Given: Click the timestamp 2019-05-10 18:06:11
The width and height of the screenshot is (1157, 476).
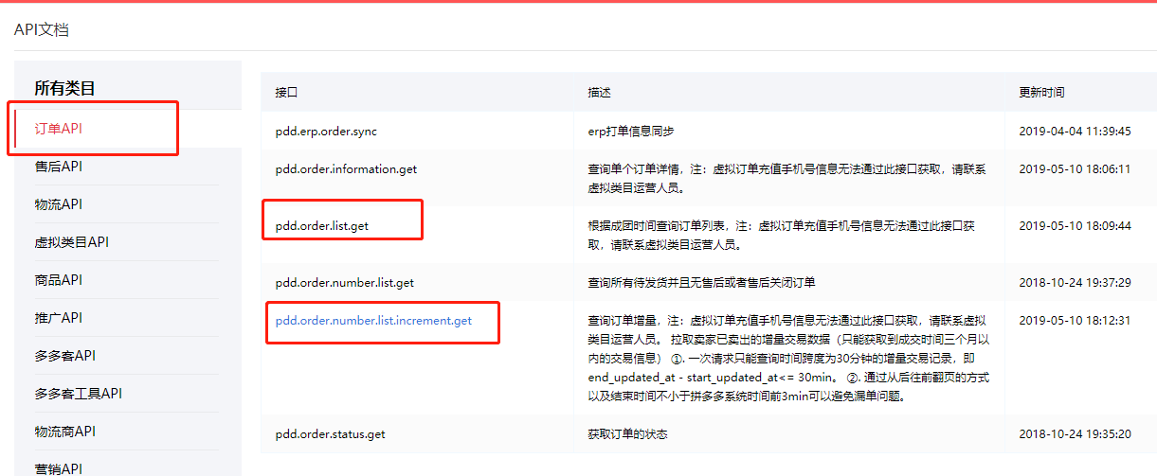Looking at the screenshot, I should [1075, 169].
